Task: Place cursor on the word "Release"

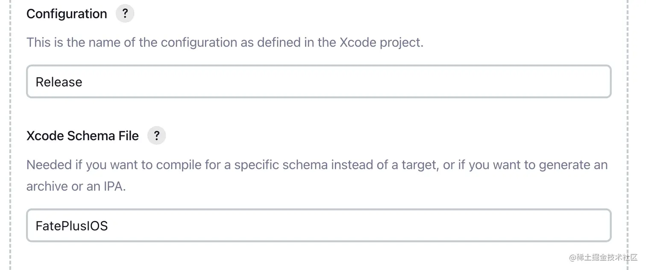Action: (x=59, y=82)
